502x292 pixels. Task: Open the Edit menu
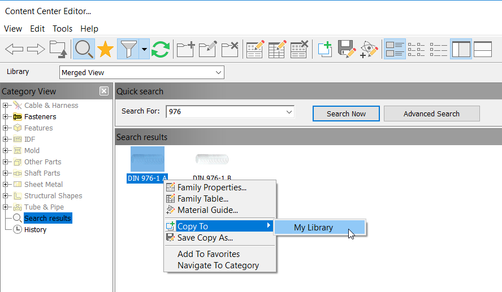pyautogui.click(x=37, y=29)
